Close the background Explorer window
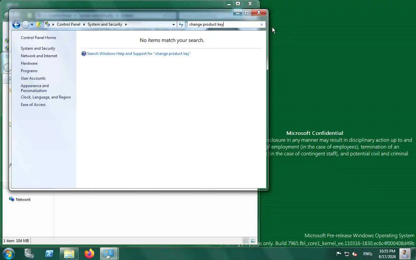Image resolution: width=416 pixels, height=260 pixels. coord(250,4)
